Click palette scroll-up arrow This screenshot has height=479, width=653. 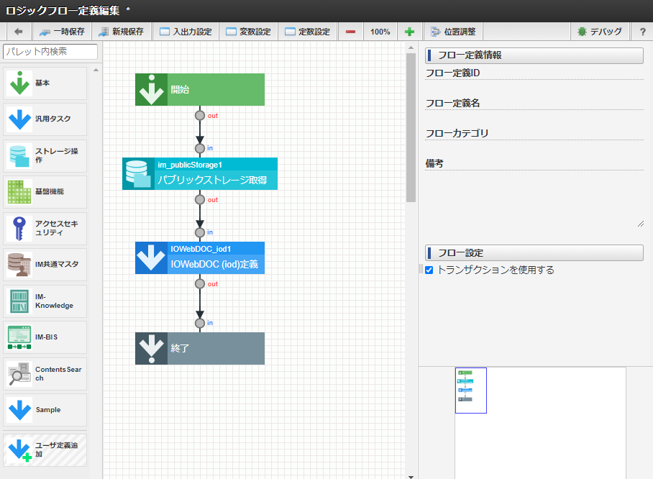click(96, 70)
